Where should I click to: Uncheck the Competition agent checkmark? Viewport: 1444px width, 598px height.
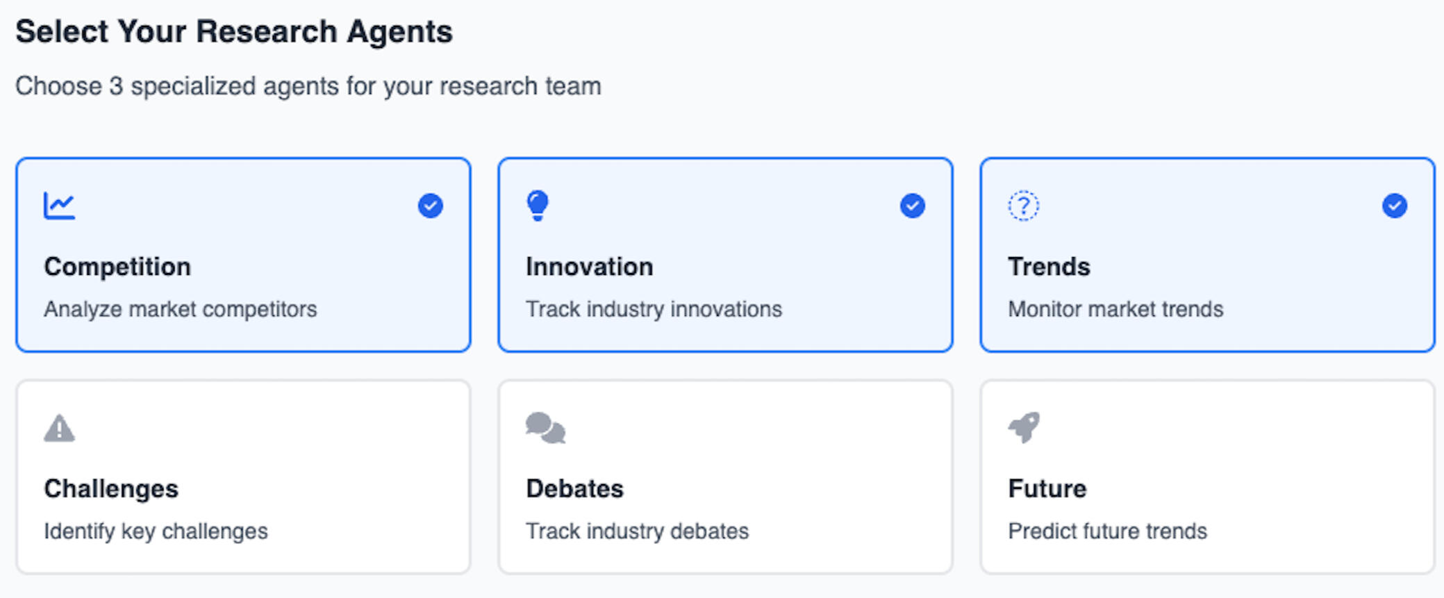(431, 206)
